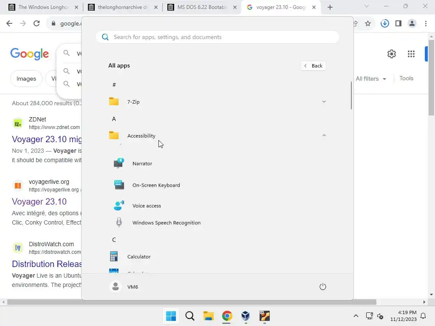435x326 pixels.
Task: Toggle Chrome side panel icon
Action: pyautogui.click(x=398, y=24)
